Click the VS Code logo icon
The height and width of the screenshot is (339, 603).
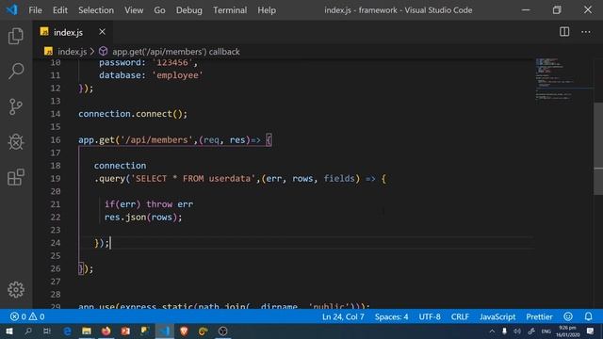12,9
